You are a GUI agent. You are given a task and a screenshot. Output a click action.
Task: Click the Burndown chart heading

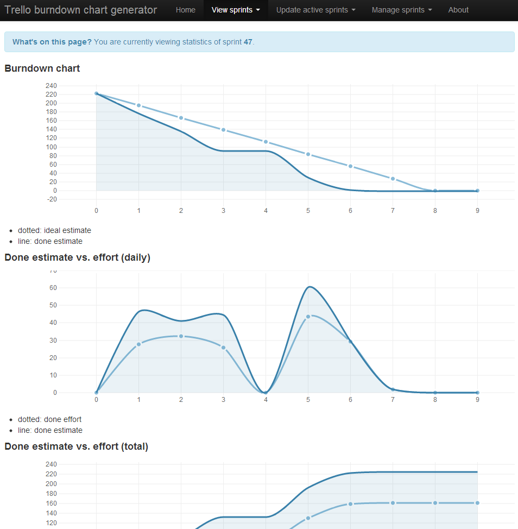coord(42,68)
